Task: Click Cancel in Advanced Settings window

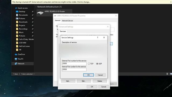Action: click(103, 87)
